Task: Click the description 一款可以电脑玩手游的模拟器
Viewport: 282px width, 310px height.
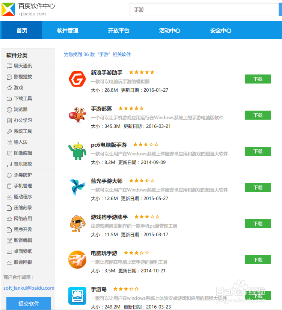Action: click(120, 82)
